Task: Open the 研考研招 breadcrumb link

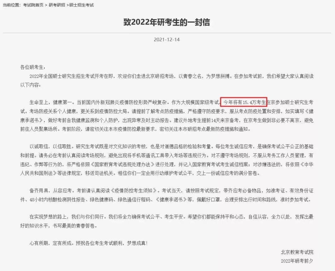Action: [57, 5]
